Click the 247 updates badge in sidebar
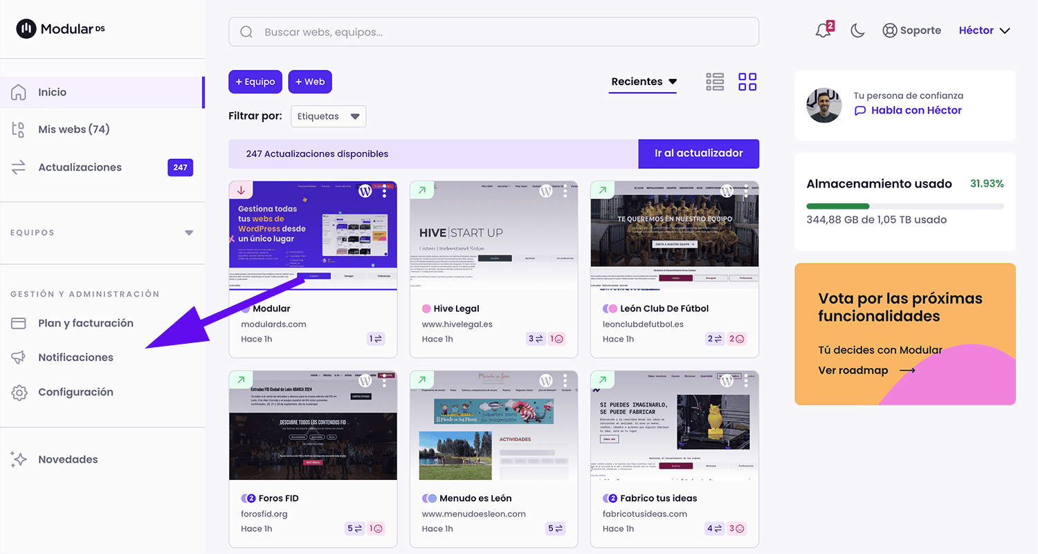1038x554 pixels. click(x=181, y=167)
